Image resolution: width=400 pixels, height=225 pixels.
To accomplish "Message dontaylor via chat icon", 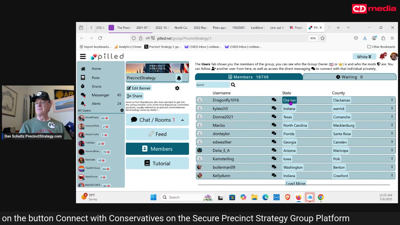I will [274, 134].
